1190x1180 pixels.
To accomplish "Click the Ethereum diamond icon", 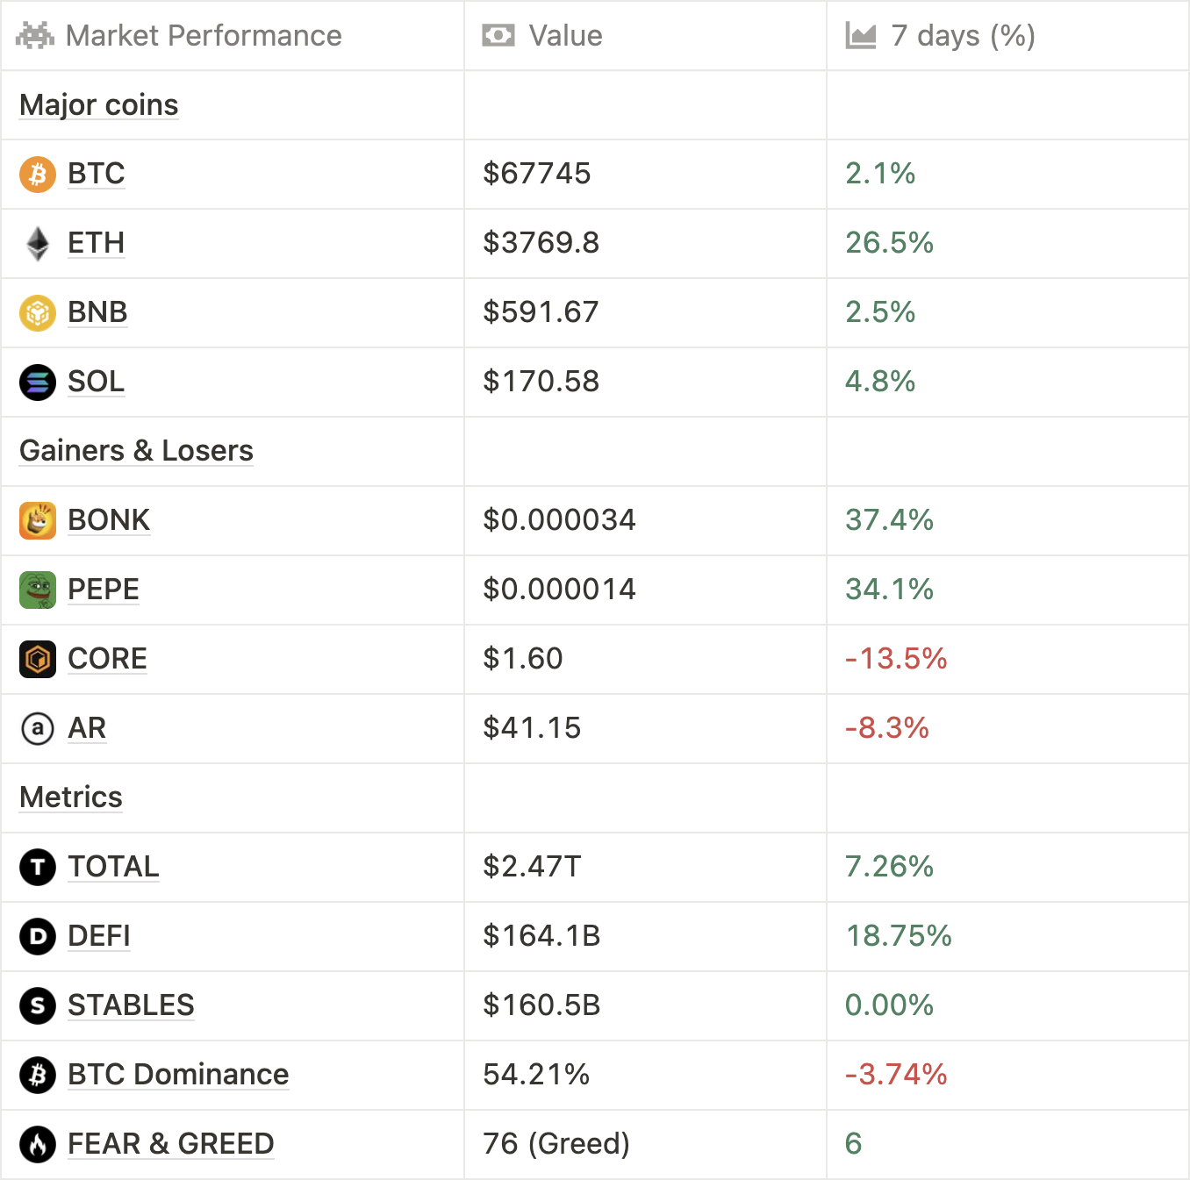I will click(x=38, y=244).
